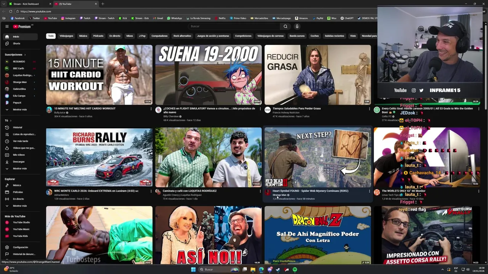
Task: Open a new browser tab
Action: click(x=103, y=4)
